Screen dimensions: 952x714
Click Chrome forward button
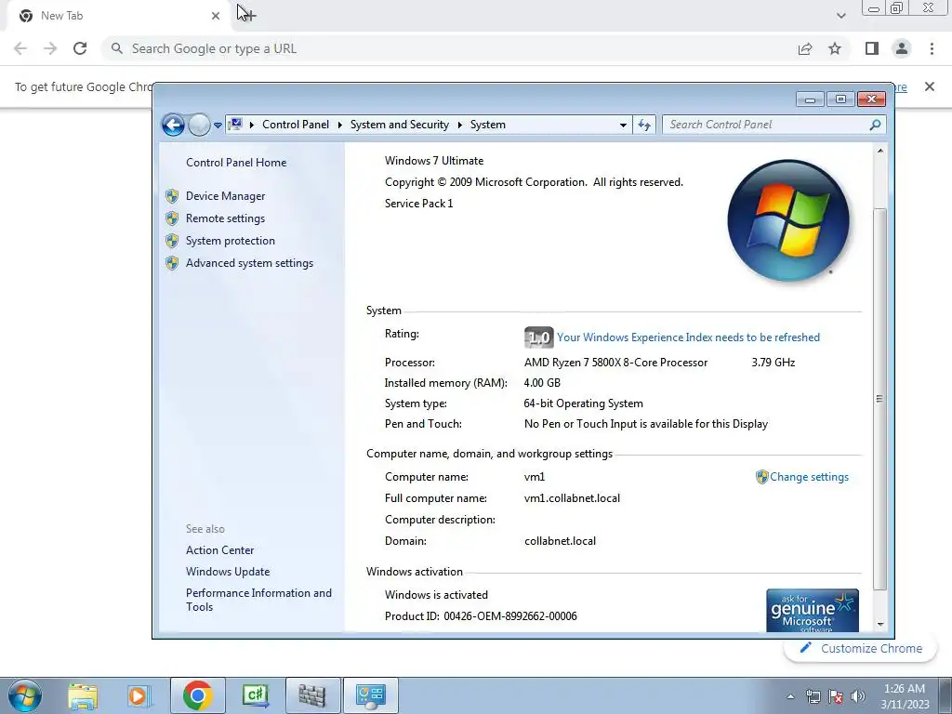click(x=50, y=48)
